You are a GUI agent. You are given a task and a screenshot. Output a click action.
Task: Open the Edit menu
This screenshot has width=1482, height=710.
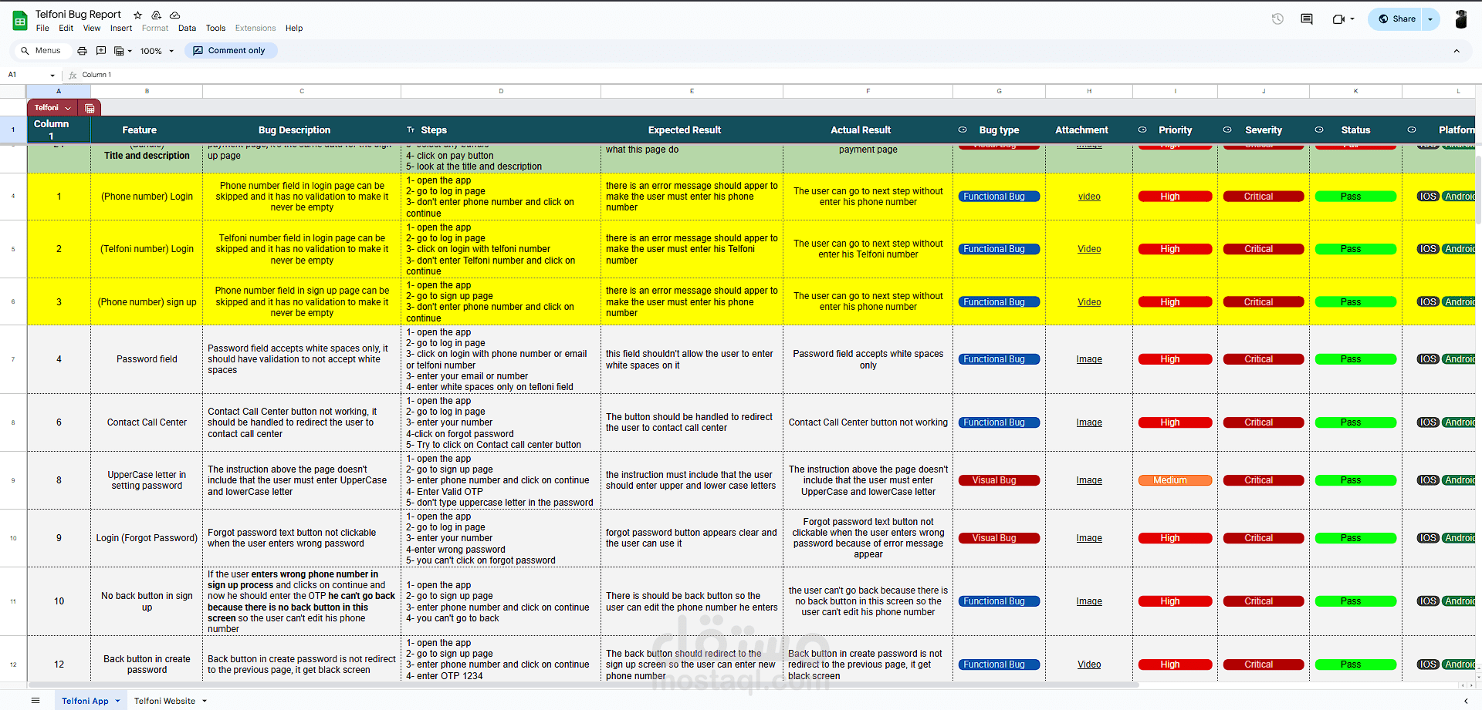pyautogui.click(x=66, y=29)
